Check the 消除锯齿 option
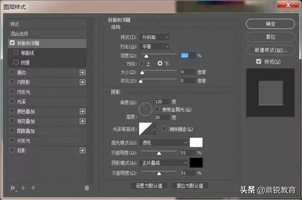Screen dimensions: 302x200 164,129
